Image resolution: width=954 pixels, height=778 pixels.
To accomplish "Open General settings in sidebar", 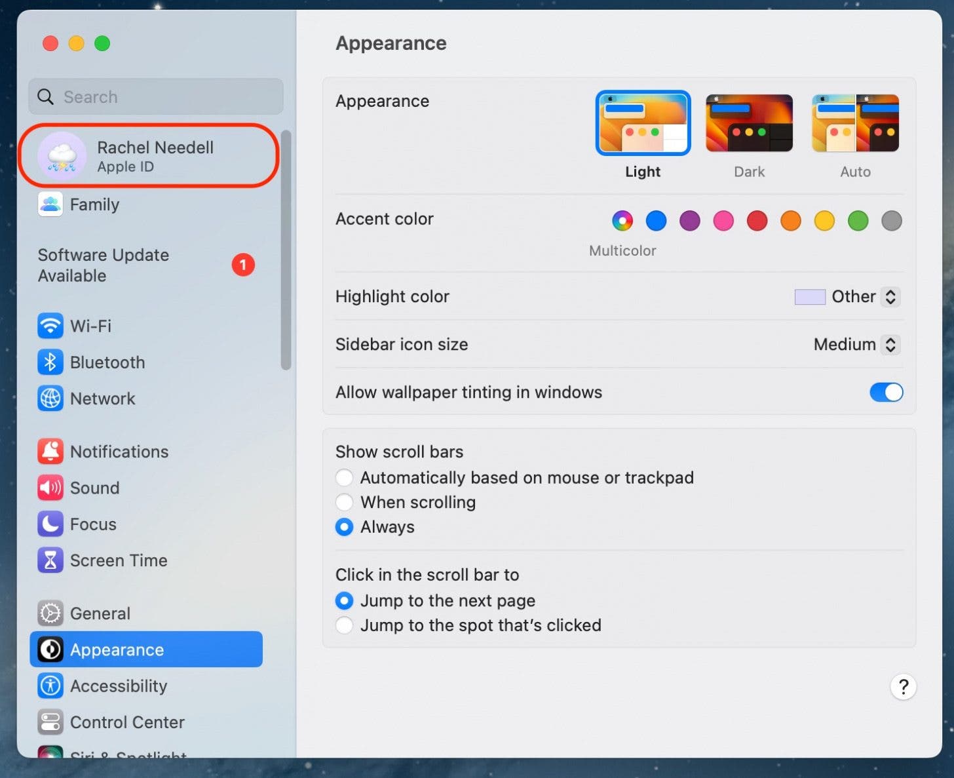I will point(100,613).
